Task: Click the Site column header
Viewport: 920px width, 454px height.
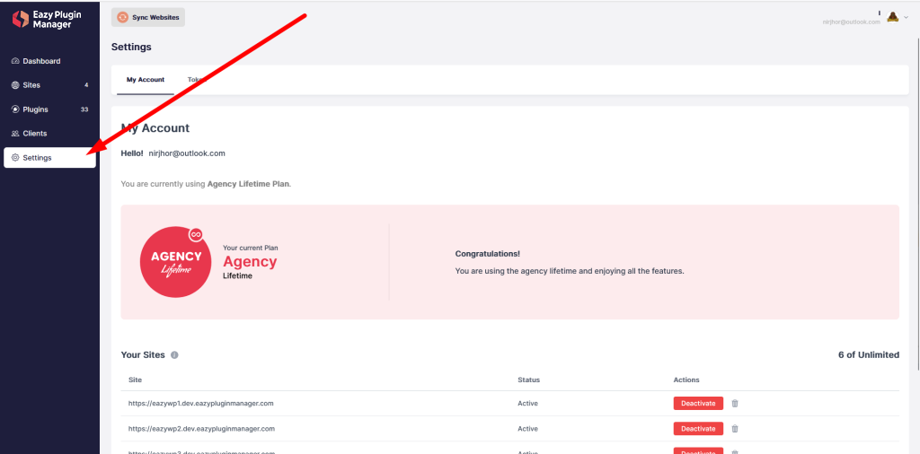Action: pos(135,380)
